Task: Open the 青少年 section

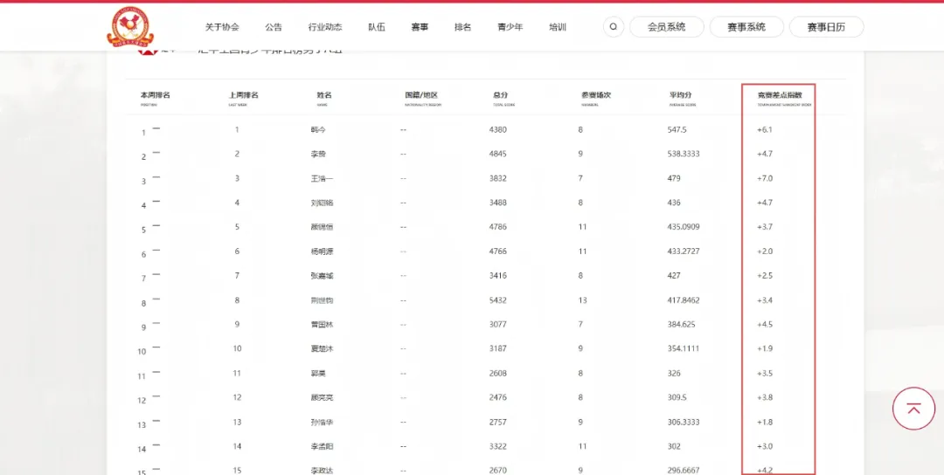Action: 510,27
